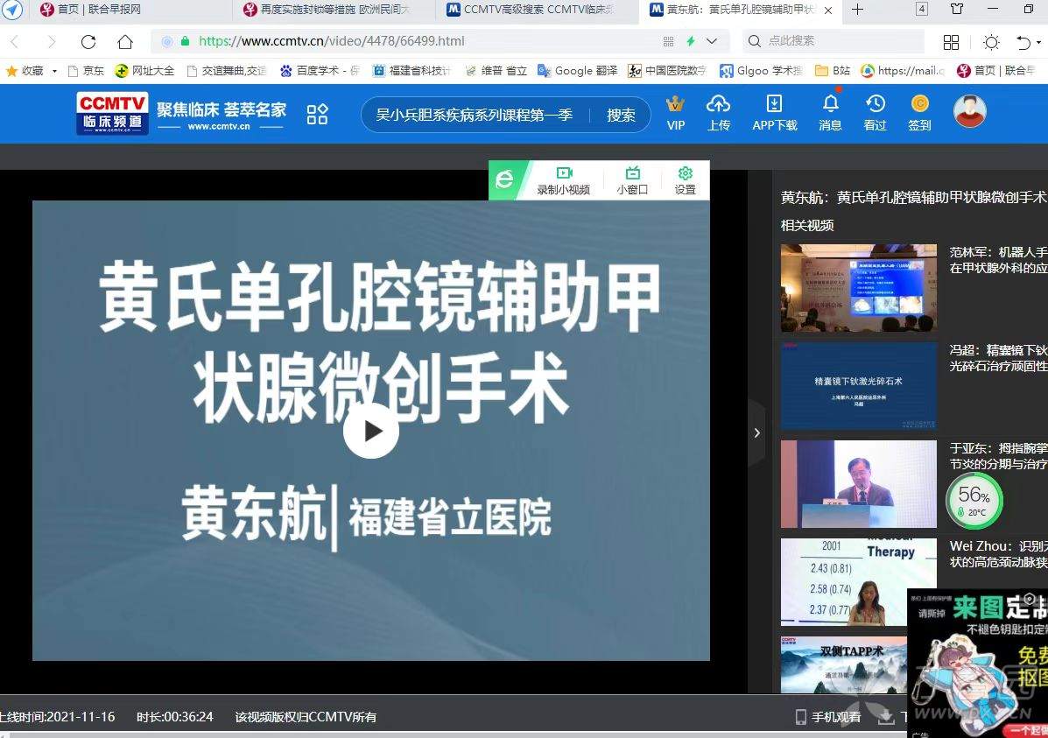Image resolution: width=1048 pixels, height=738 pixels.
Task: Collapse the related videos side panel arrow
Action: (x=756, y=432)
